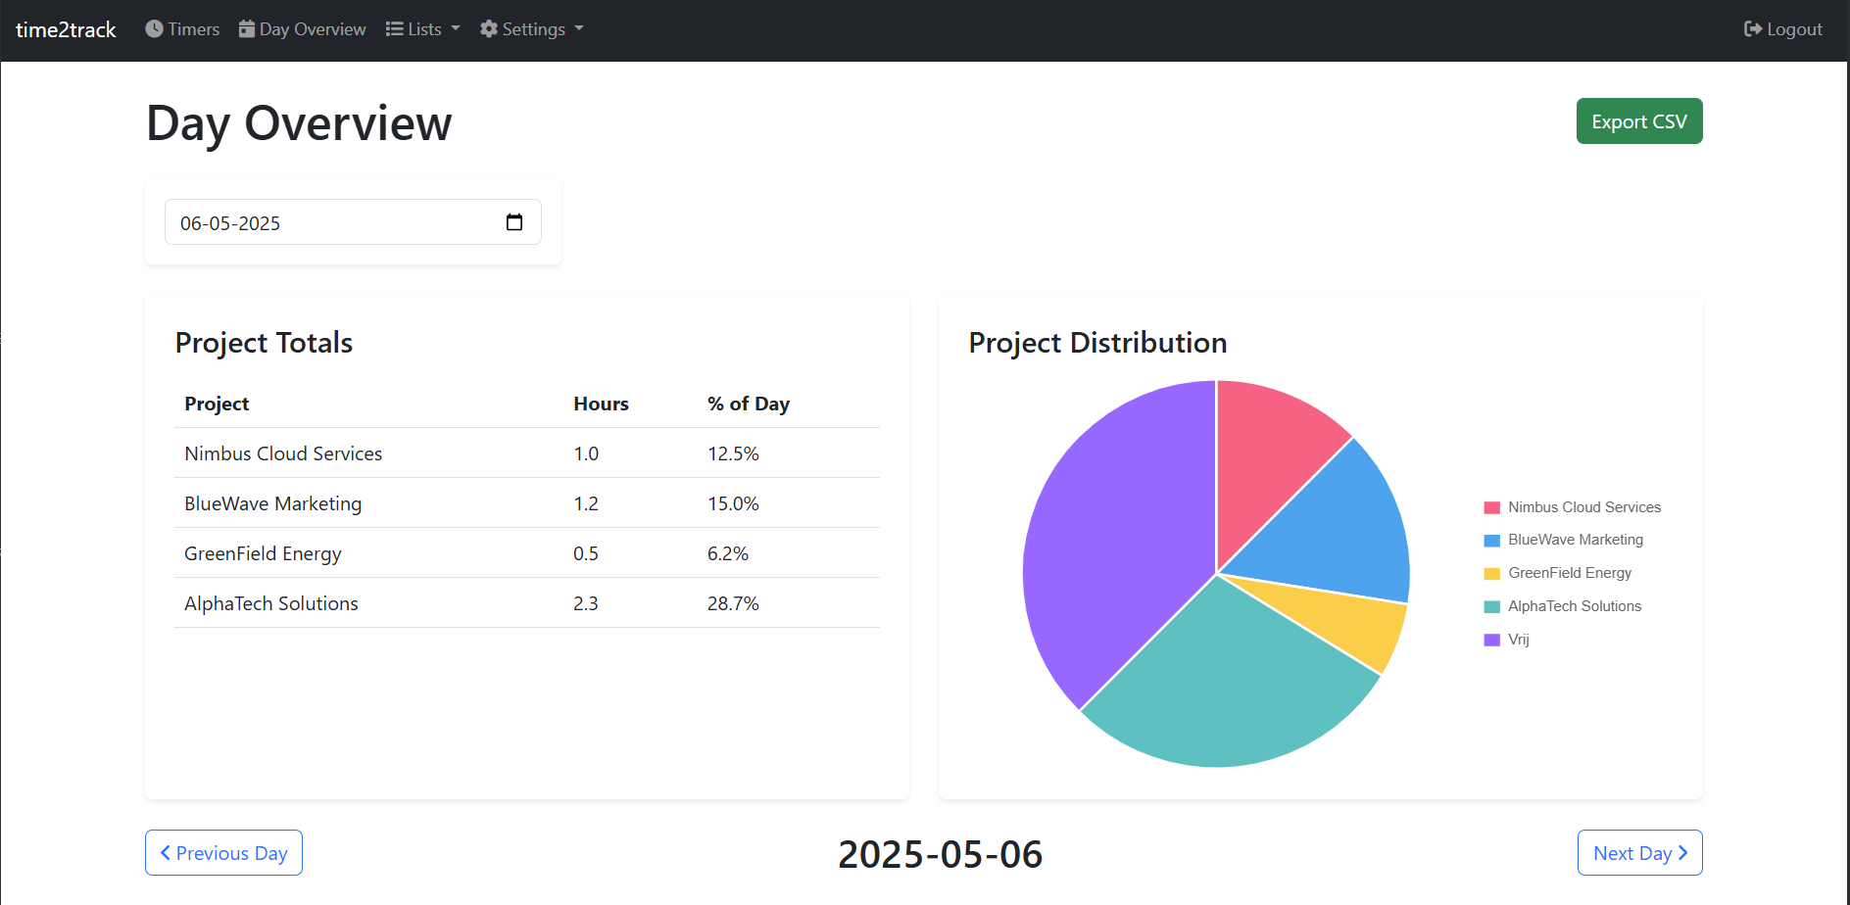Toggle Vrij legend swatch

coord(1492,640)
